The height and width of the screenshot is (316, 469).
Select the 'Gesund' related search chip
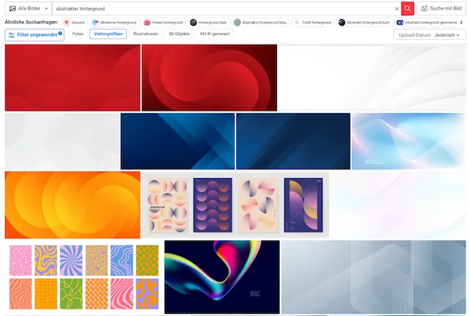pos(74,23)
